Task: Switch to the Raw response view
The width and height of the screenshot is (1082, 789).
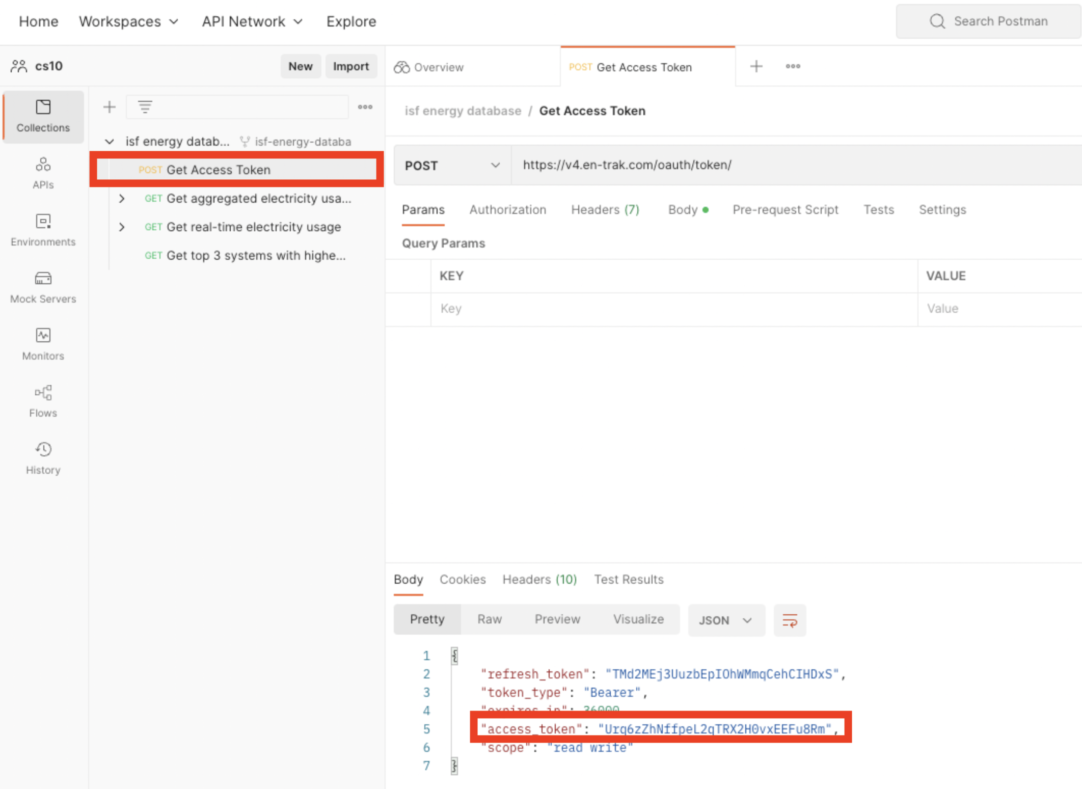Action: [489, 619]
